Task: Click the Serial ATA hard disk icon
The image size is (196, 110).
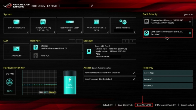Action: 89,51
